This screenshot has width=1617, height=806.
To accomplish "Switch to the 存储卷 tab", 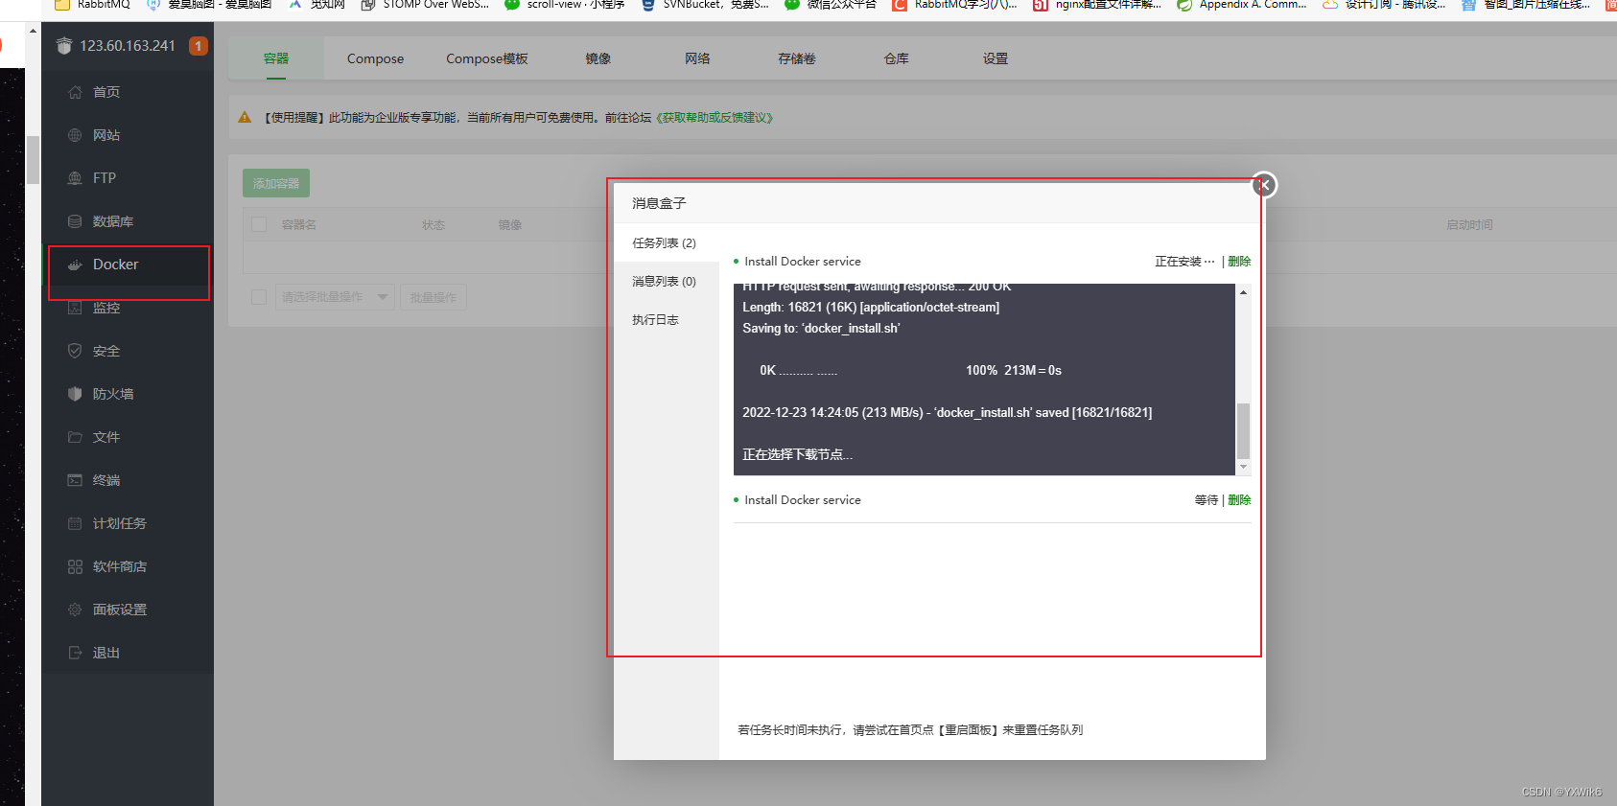I will coord(797,58).
